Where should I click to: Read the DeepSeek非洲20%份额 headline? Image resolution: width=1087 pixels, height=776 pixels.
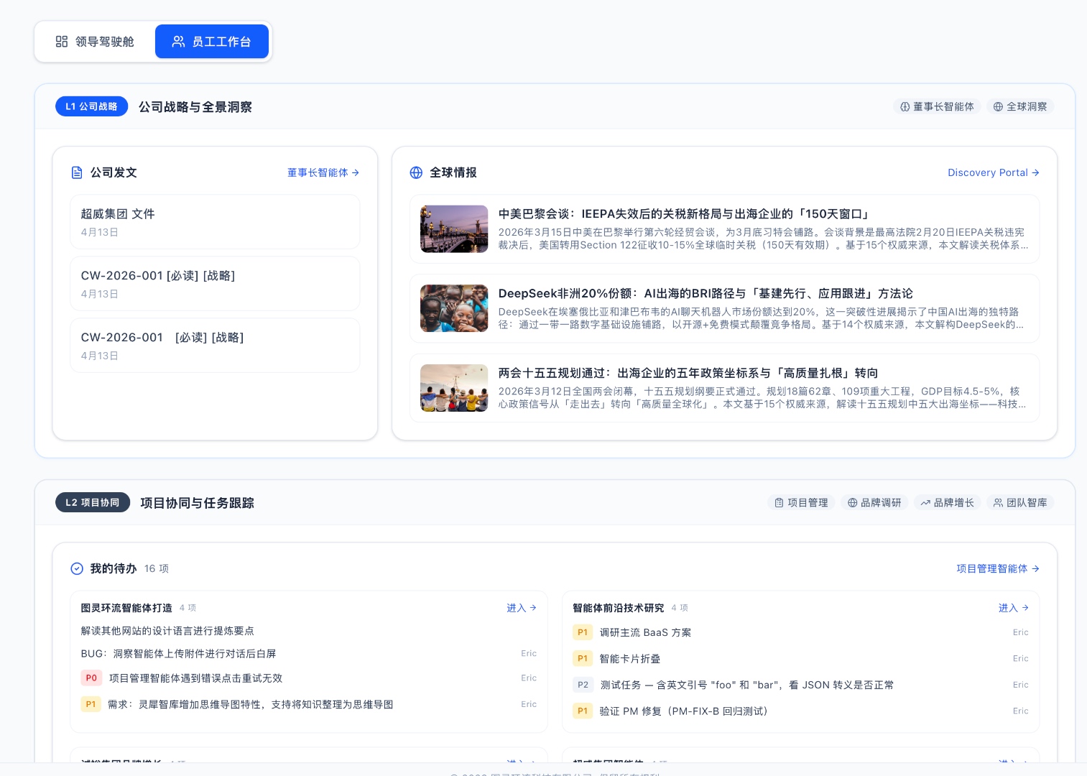(x=706, y=294)
